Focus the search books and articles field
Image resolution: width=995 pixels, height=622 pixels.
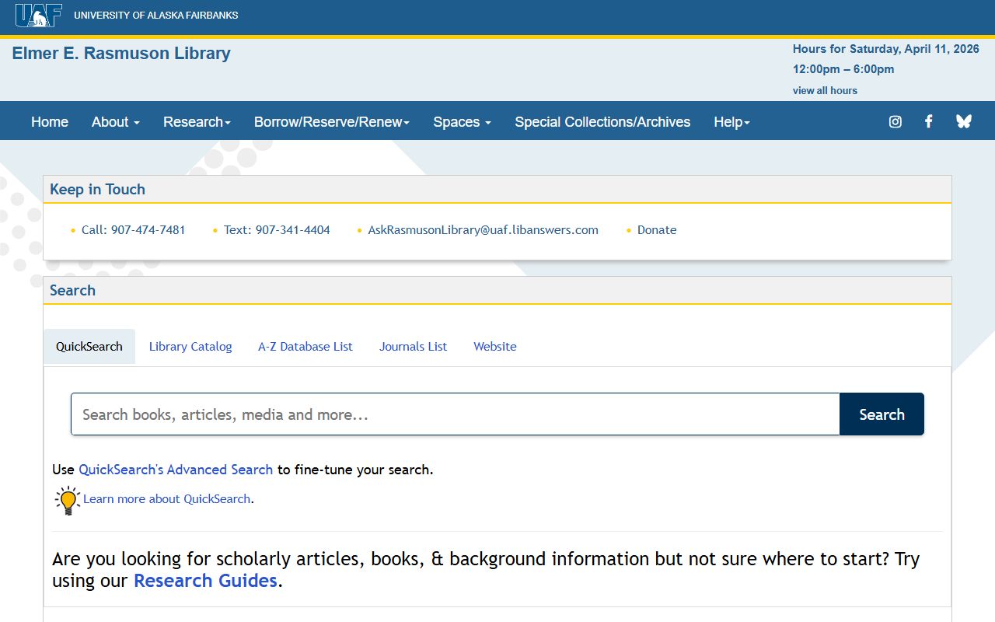click(456, 414)
